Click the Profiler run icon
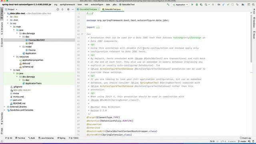This screenshot has width=256, height=144. 206,4
